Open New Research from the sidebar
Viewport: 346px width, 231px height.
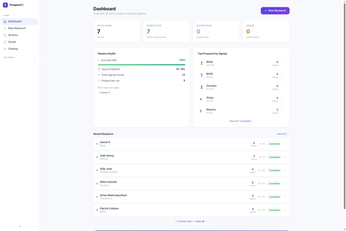tap(20, 28)
